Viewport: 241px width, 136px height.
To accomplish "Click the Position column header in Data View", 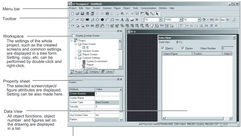I will (207, 54).
